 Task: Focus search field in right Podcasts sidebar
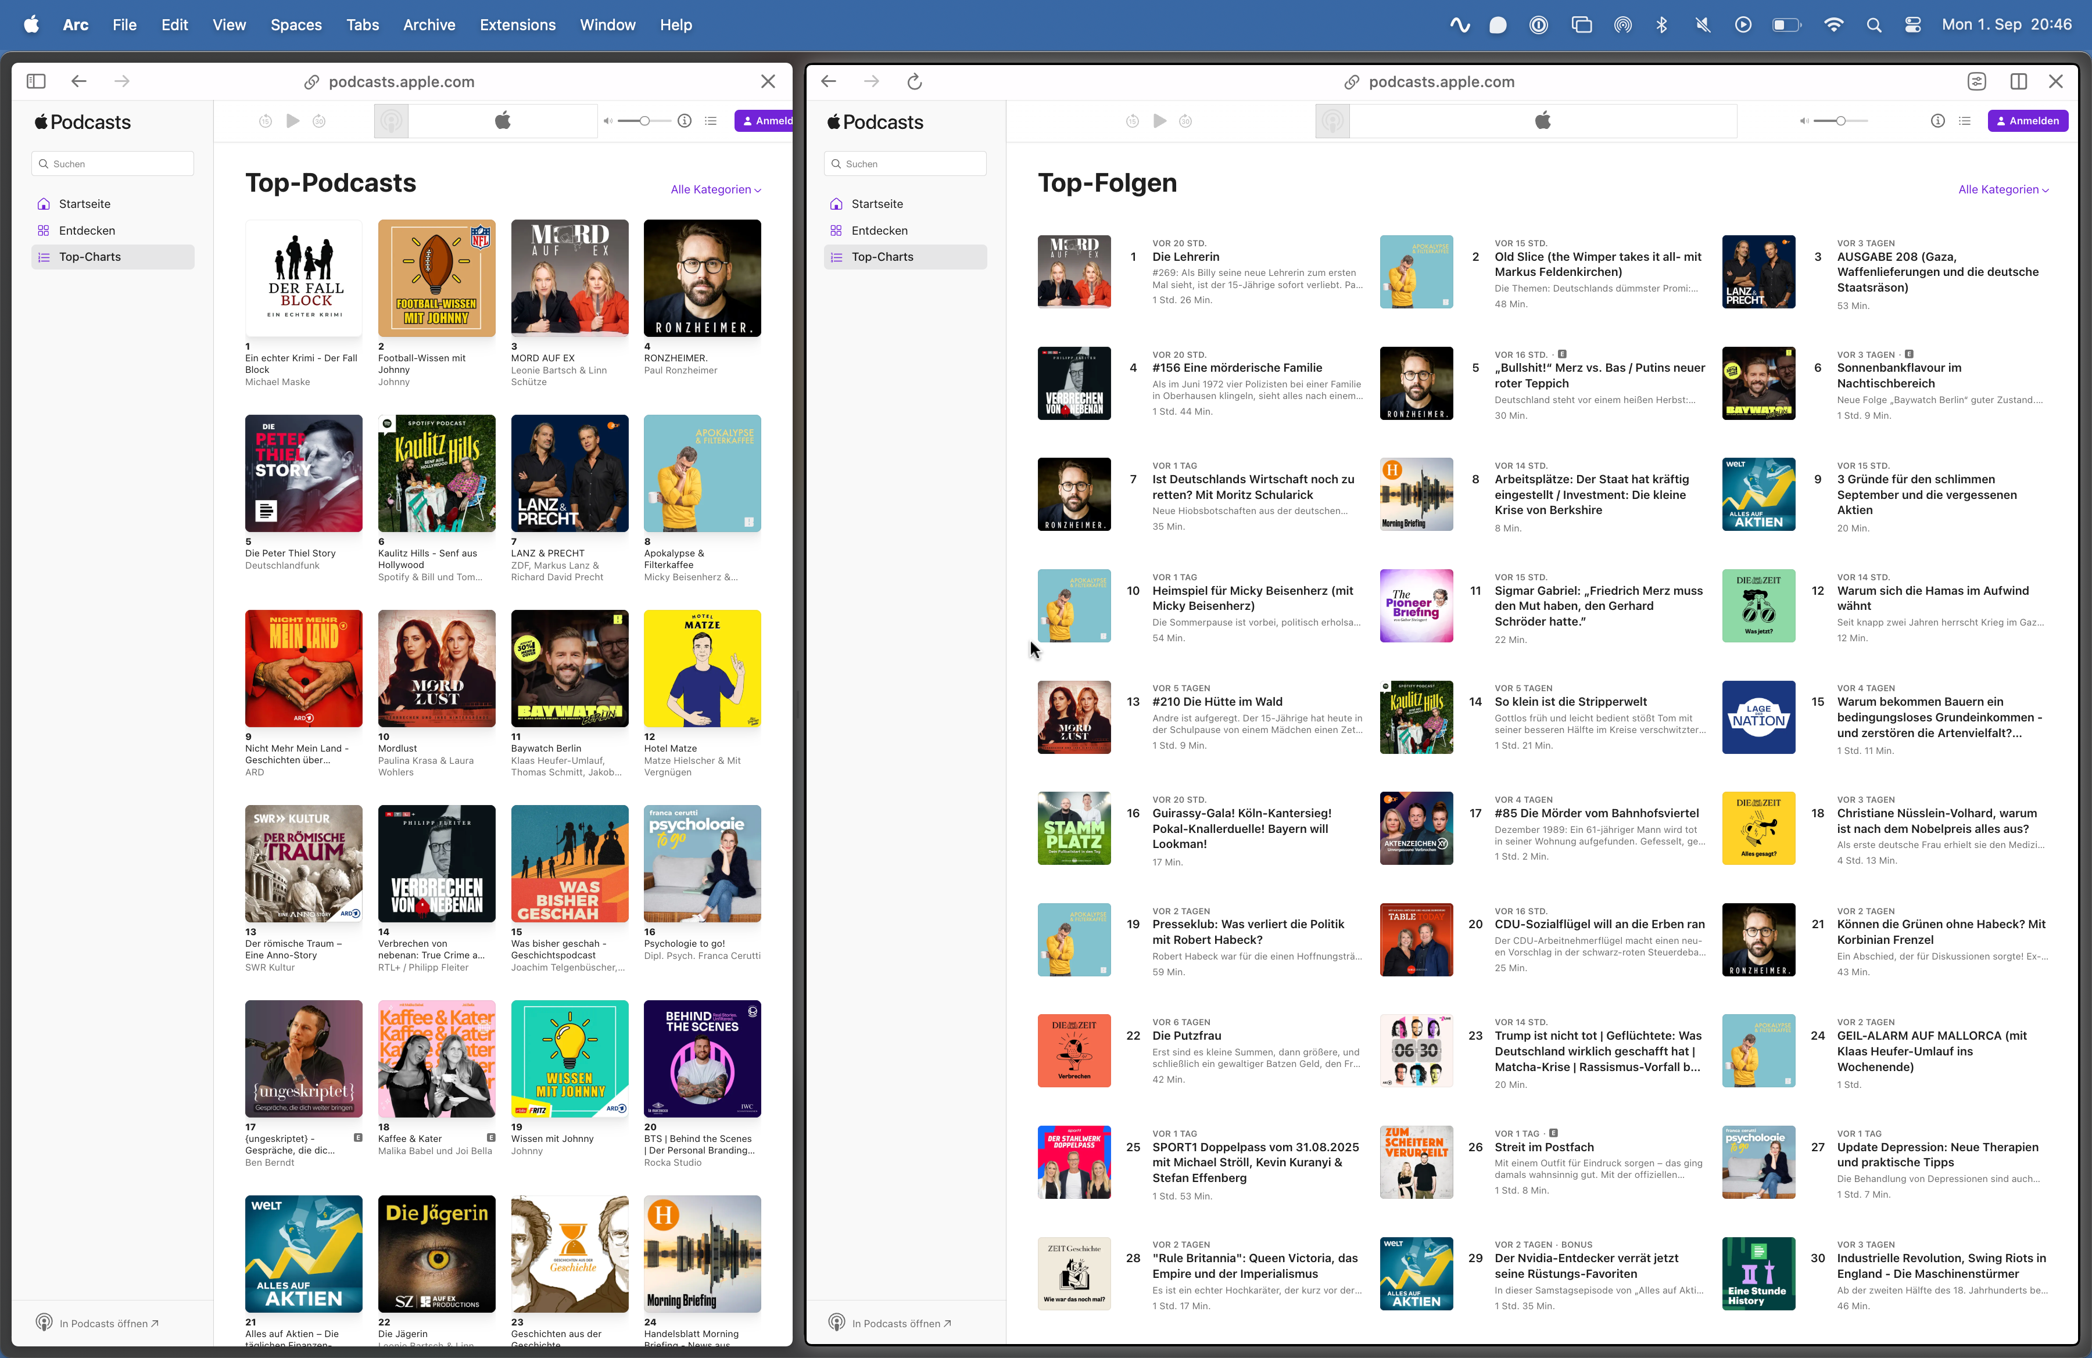point(905,163)
